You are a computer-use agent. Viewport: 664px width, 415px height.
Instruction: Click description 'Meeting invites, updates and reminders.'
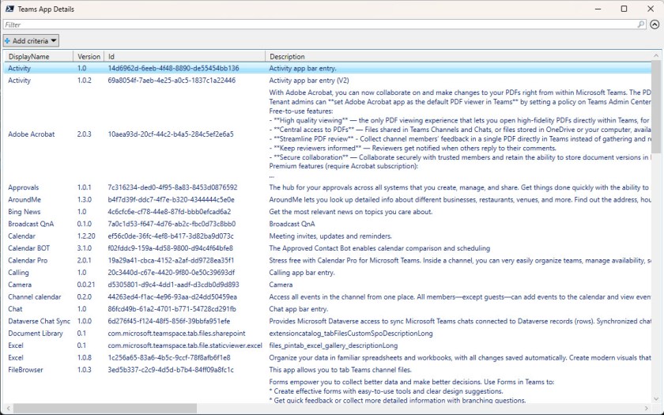tap(330, 236)
